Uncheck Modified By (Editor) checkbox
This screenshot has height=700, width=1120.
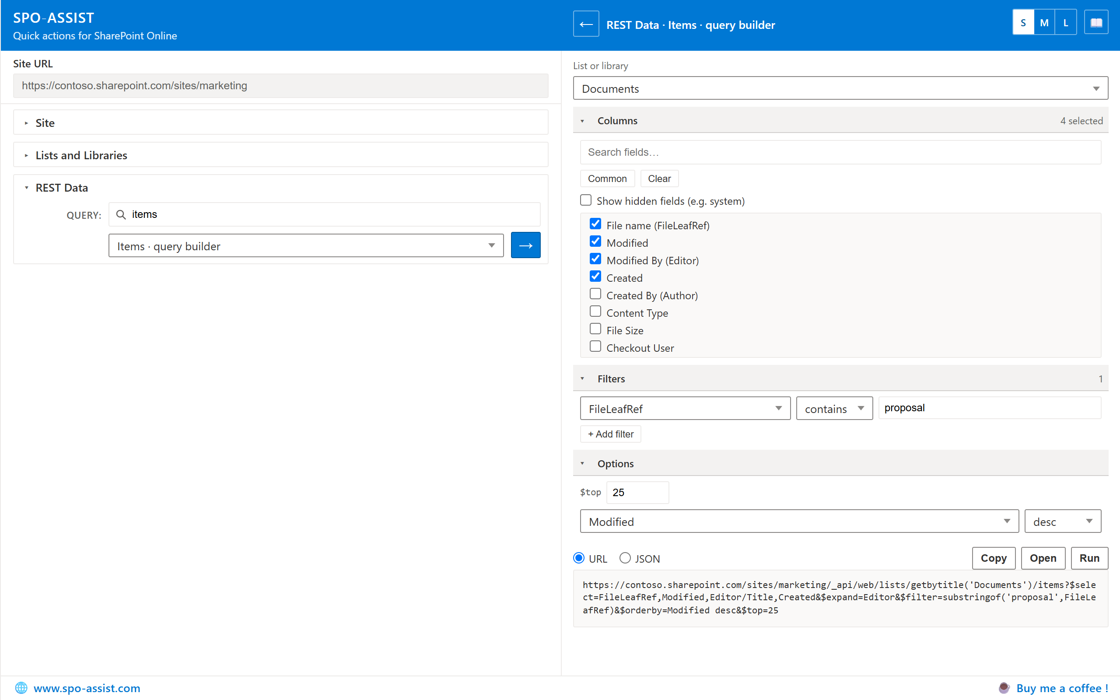pos(595,259)
